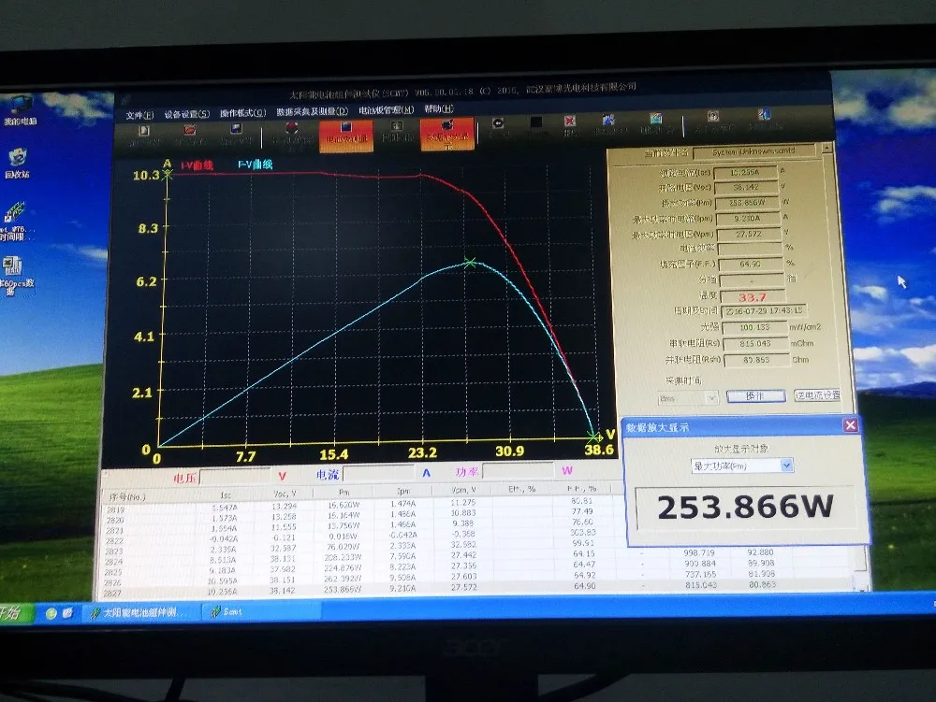The image size is (936, 702).
Task: Click the Ipm column header in table
Action: [403, 491]
